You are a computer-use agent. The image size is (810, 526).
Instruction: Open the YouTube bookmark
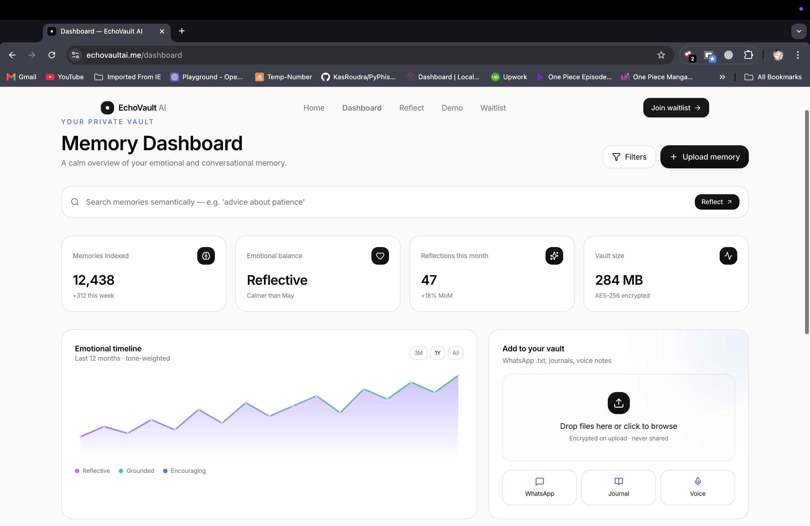[65, 77]
